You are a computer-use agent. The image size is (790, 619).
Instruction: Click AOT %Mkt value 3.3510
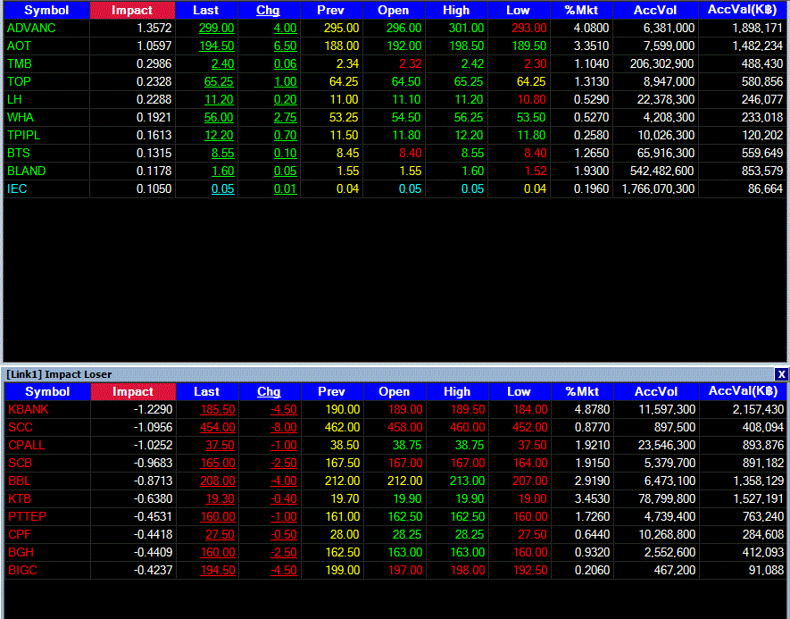tap(592, 46)
